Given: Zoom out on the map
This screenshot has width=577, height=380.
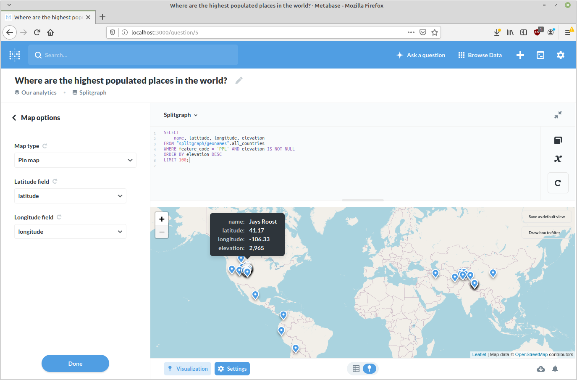Looking at the screenshot, I should tap(162, 232).
